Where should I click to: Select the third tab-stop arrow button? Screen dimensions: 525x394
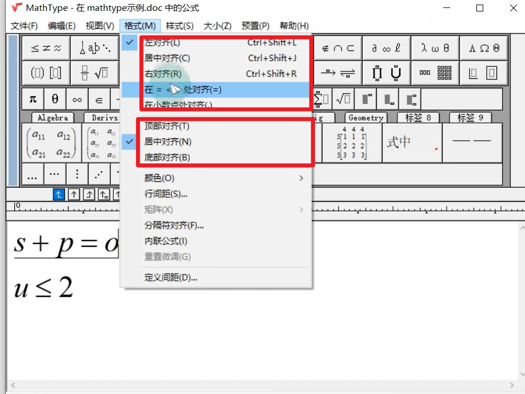(89, 194)
